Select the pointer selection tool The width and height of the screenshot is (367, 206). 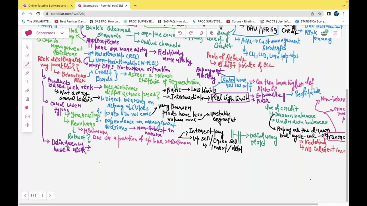27,47
